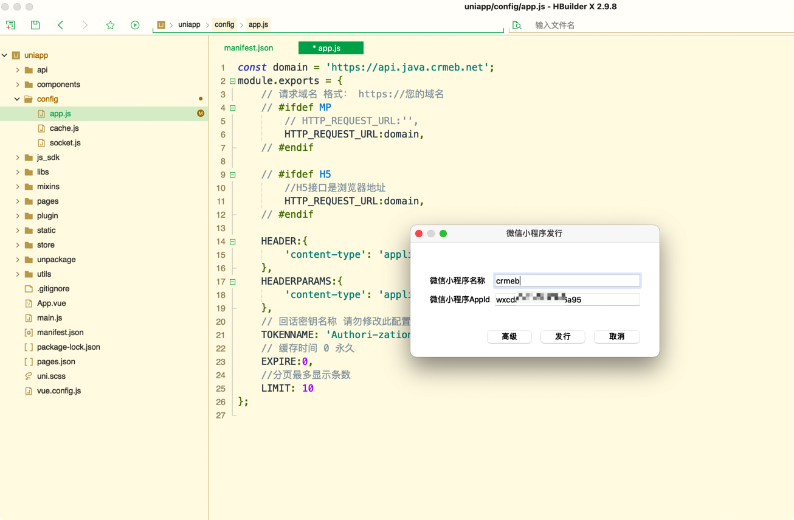This screenshot has width=794, height=520.
Task: Click the save file toolbar icon
Action: (35, 25)
